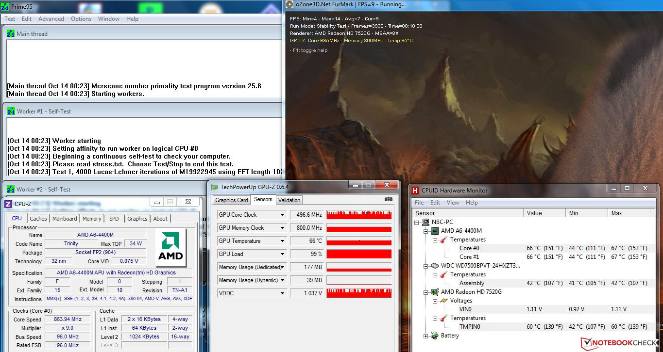663x352 pixels.
Task: Click the Worker #1 Self-Test window icon
Action: point(11,111)
